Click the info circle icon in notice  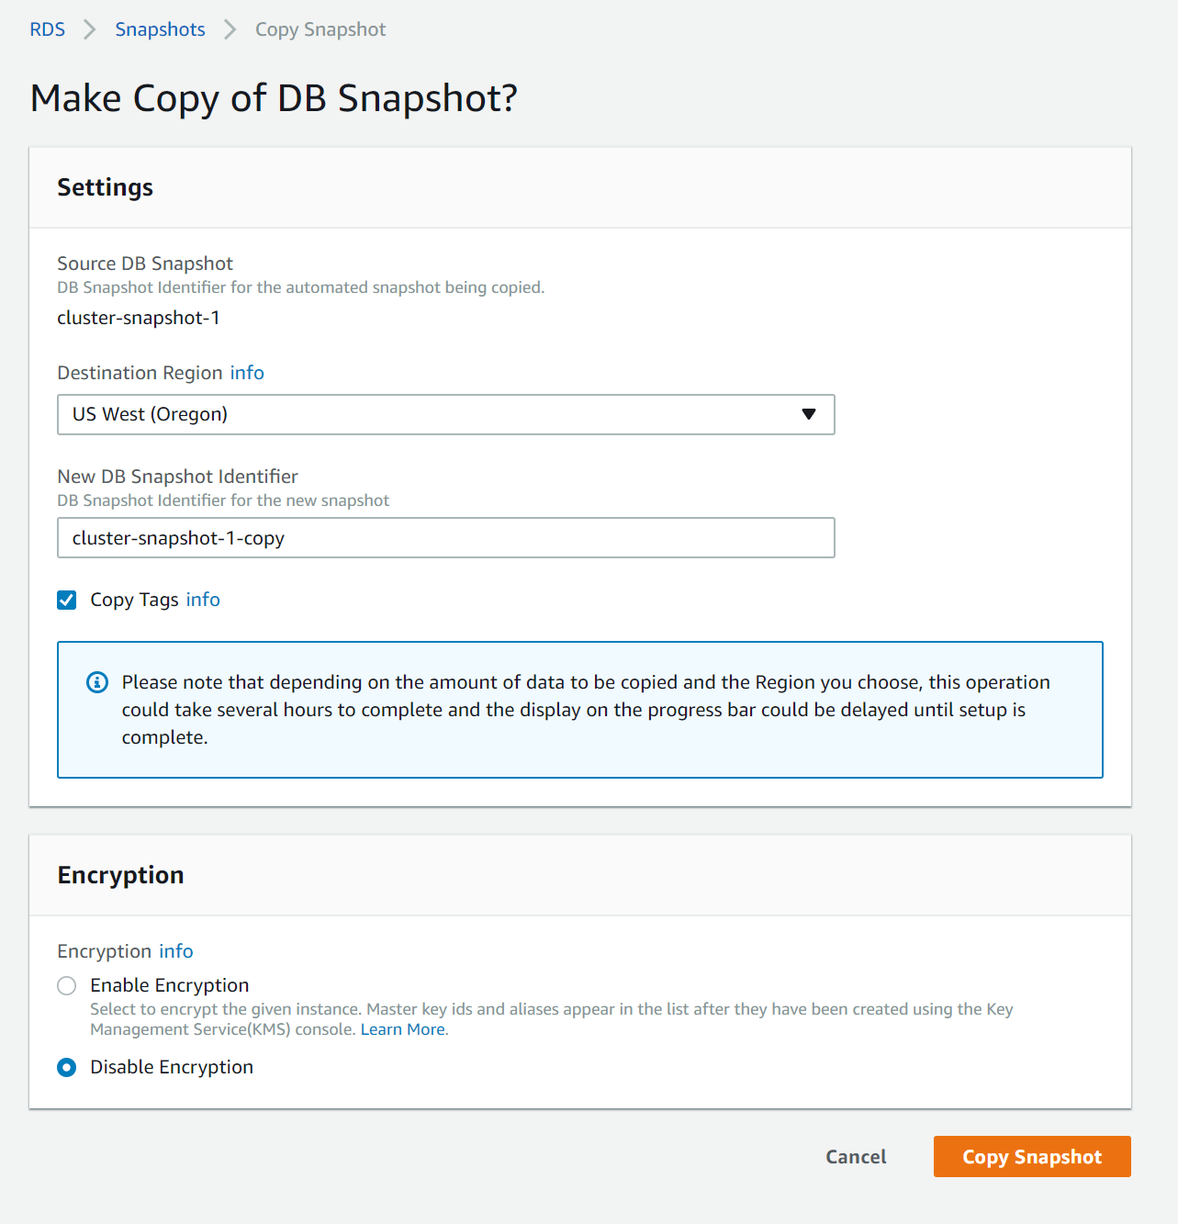point(97,682)
